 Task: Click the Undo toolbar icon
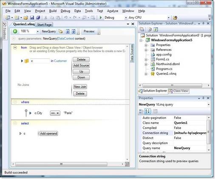point(66,17)
